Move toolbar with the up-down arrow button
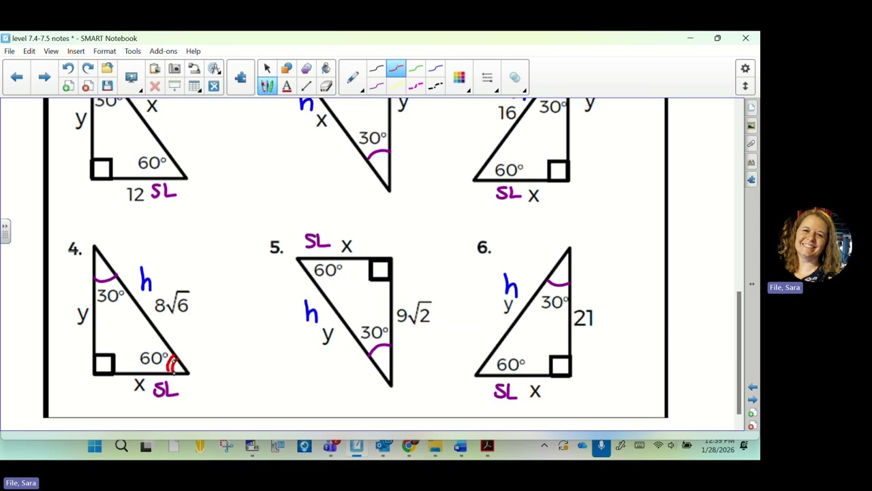The height and width of the screenshot is (491, 872). 745,87
